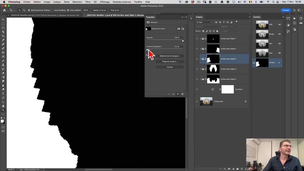Image resolution: width=304 pixels, height=171 pixels.
Task: Collapse the Arrière-plan Objet 3 group
Action: click(201, 59)
